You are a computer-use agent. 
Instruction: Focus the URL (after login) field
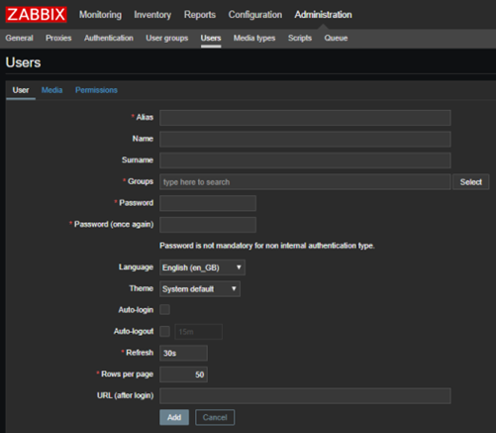click(305, 396)
